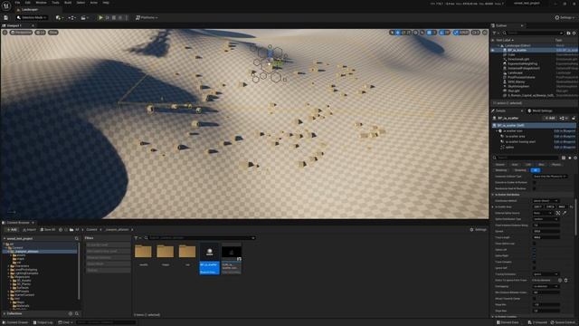579x326 pixels.
Task: Stop the play session button
Action: click(114, 18)
